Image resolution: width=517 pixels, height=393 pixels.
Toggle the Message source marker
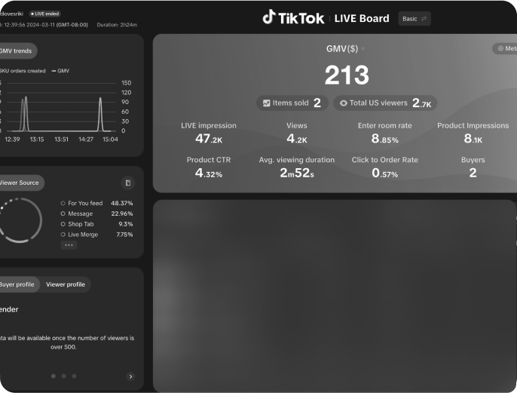[x=63, y=213]
